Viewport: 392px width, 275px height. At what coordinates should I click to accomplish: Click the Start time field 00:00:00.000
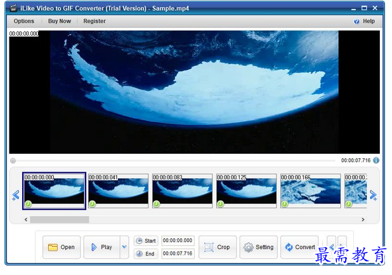click(x=178, y=241)
